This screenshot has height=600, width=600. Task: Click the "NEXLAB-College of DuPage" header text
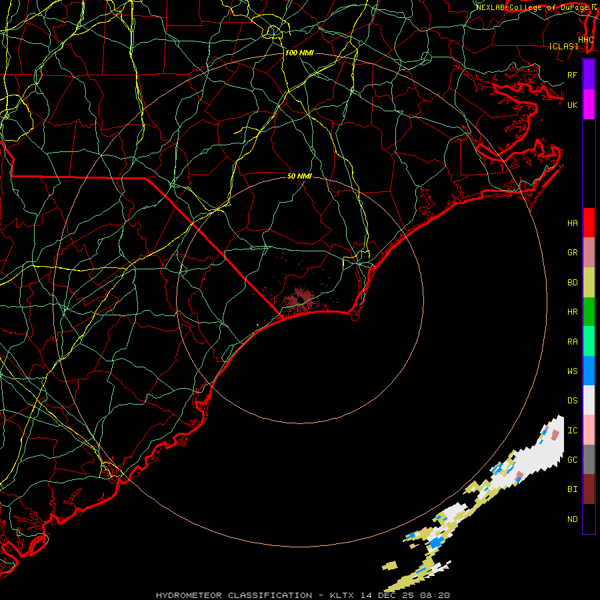point(531,7)
